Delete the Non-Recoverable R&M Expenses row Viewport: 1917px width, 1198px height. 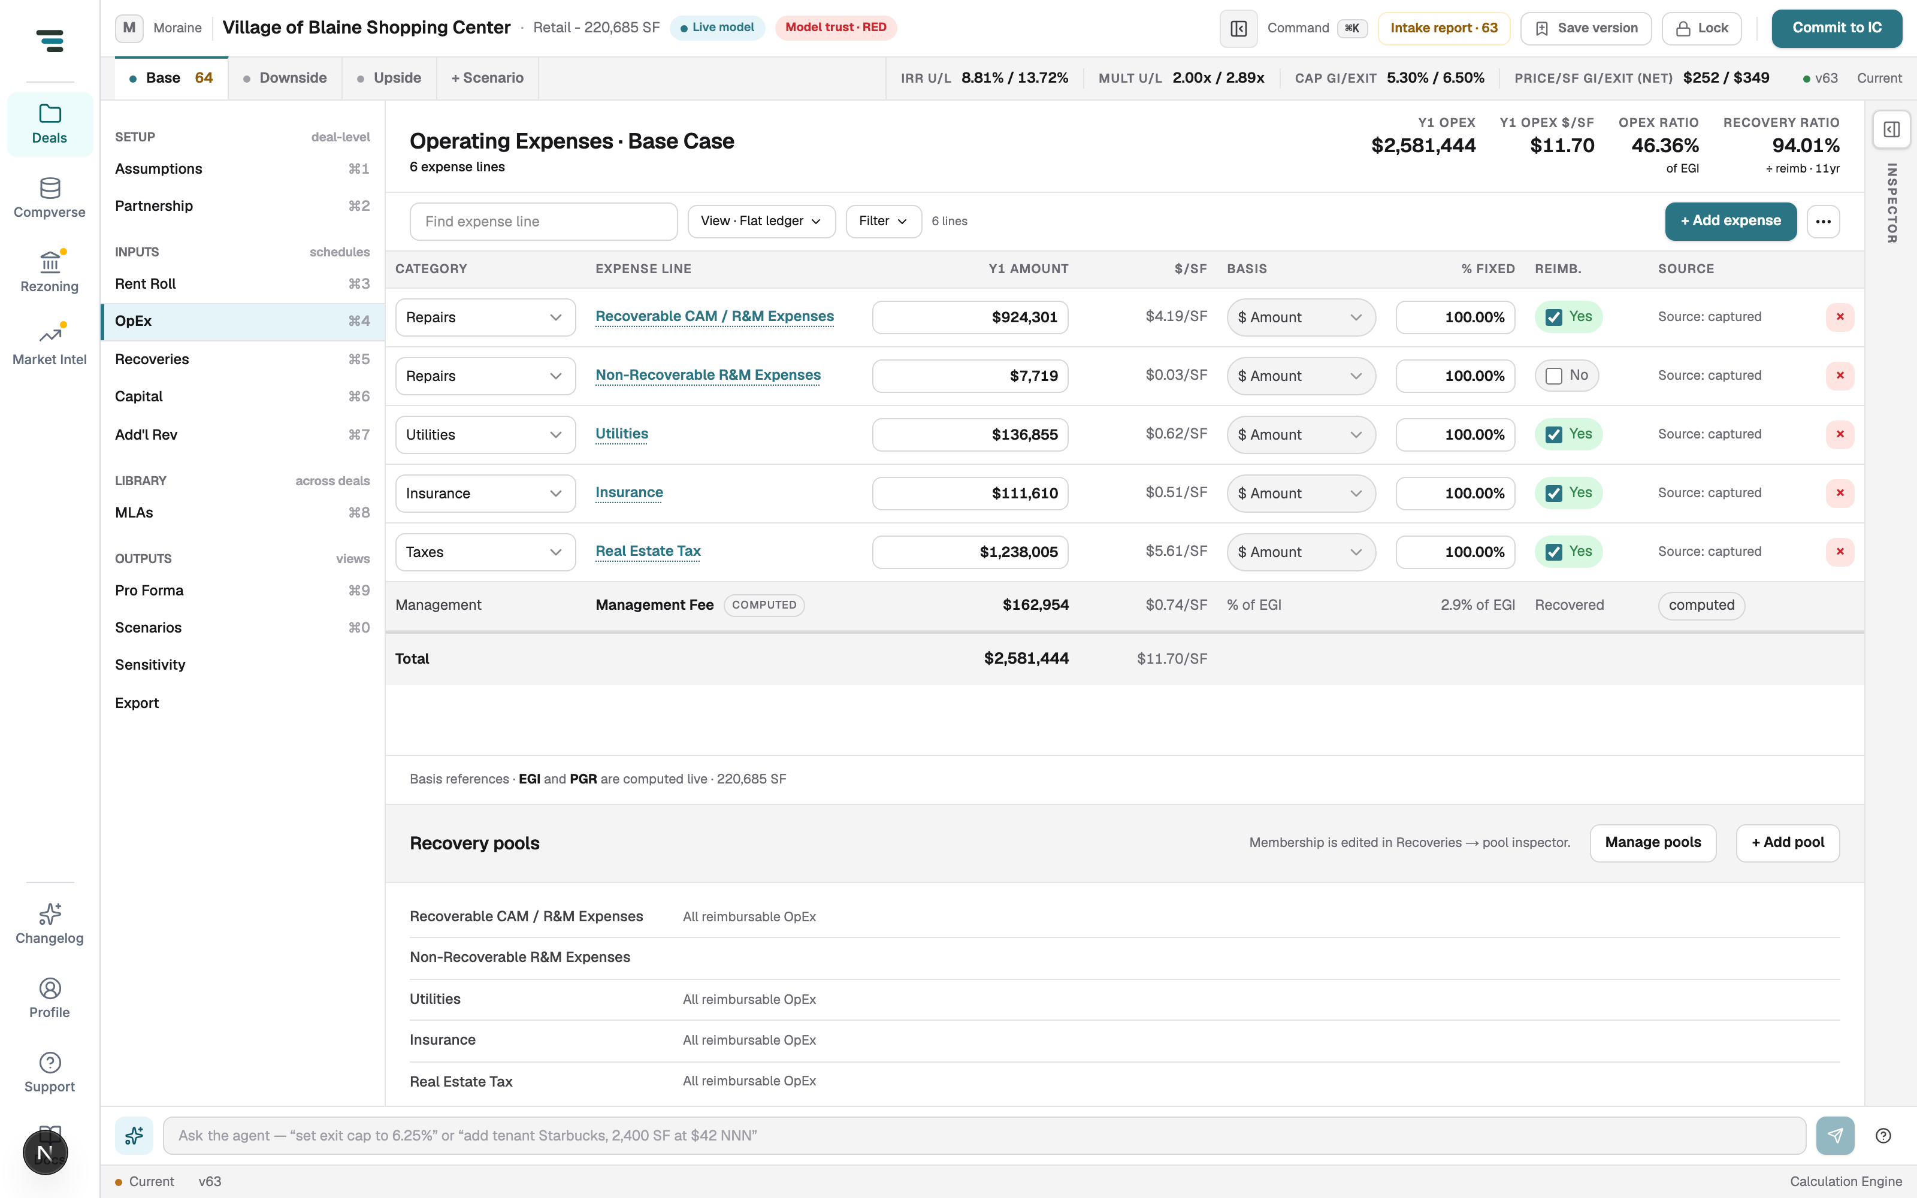tap(1839, 376)
